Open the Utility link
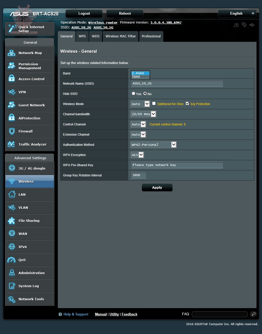This screenshot has height=334, width=262. pyautogui.click(x=114, y=314)
